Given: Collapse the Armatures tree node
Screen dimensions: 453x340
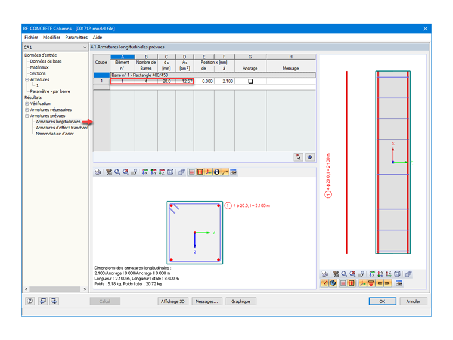Looking at the screenshot, I should point(27,79).
